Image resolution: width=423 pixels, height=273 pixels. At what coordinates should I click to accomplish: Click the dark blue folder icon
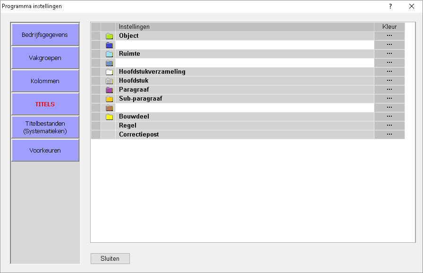click(x=109, y=45)
